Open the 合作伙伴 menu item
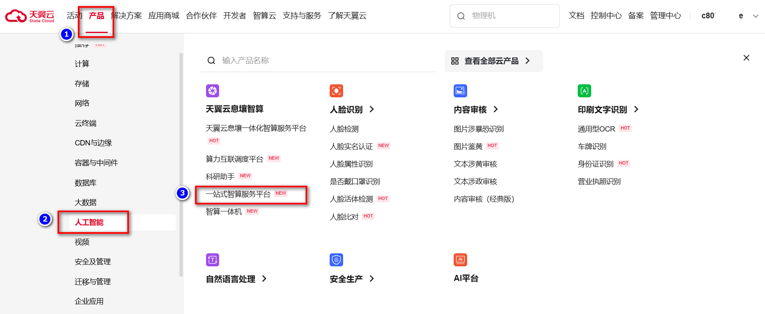 tap(201, 16)
